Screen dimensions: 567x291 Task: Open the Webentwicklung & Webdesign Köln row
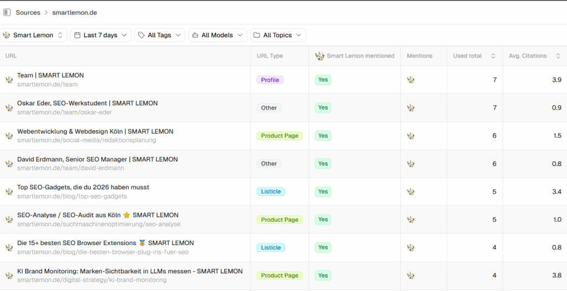(x=283, y=136)
